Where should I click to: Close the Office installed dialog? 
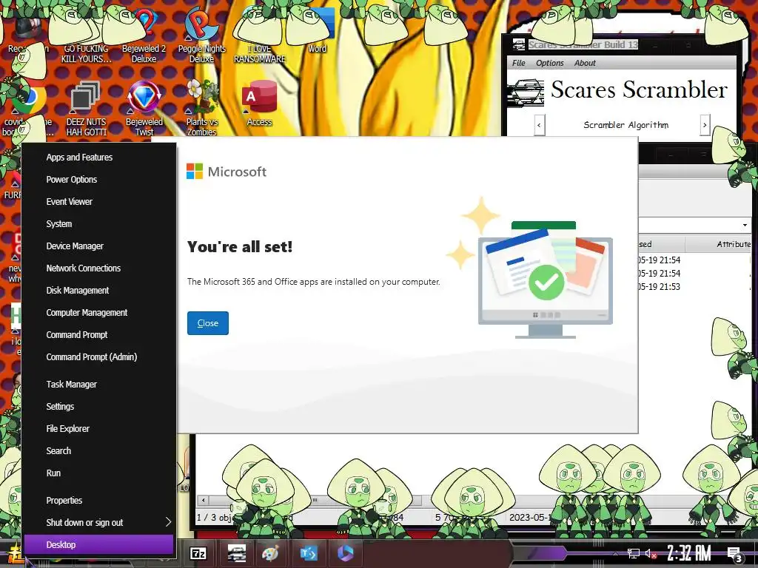click(208, 323)
